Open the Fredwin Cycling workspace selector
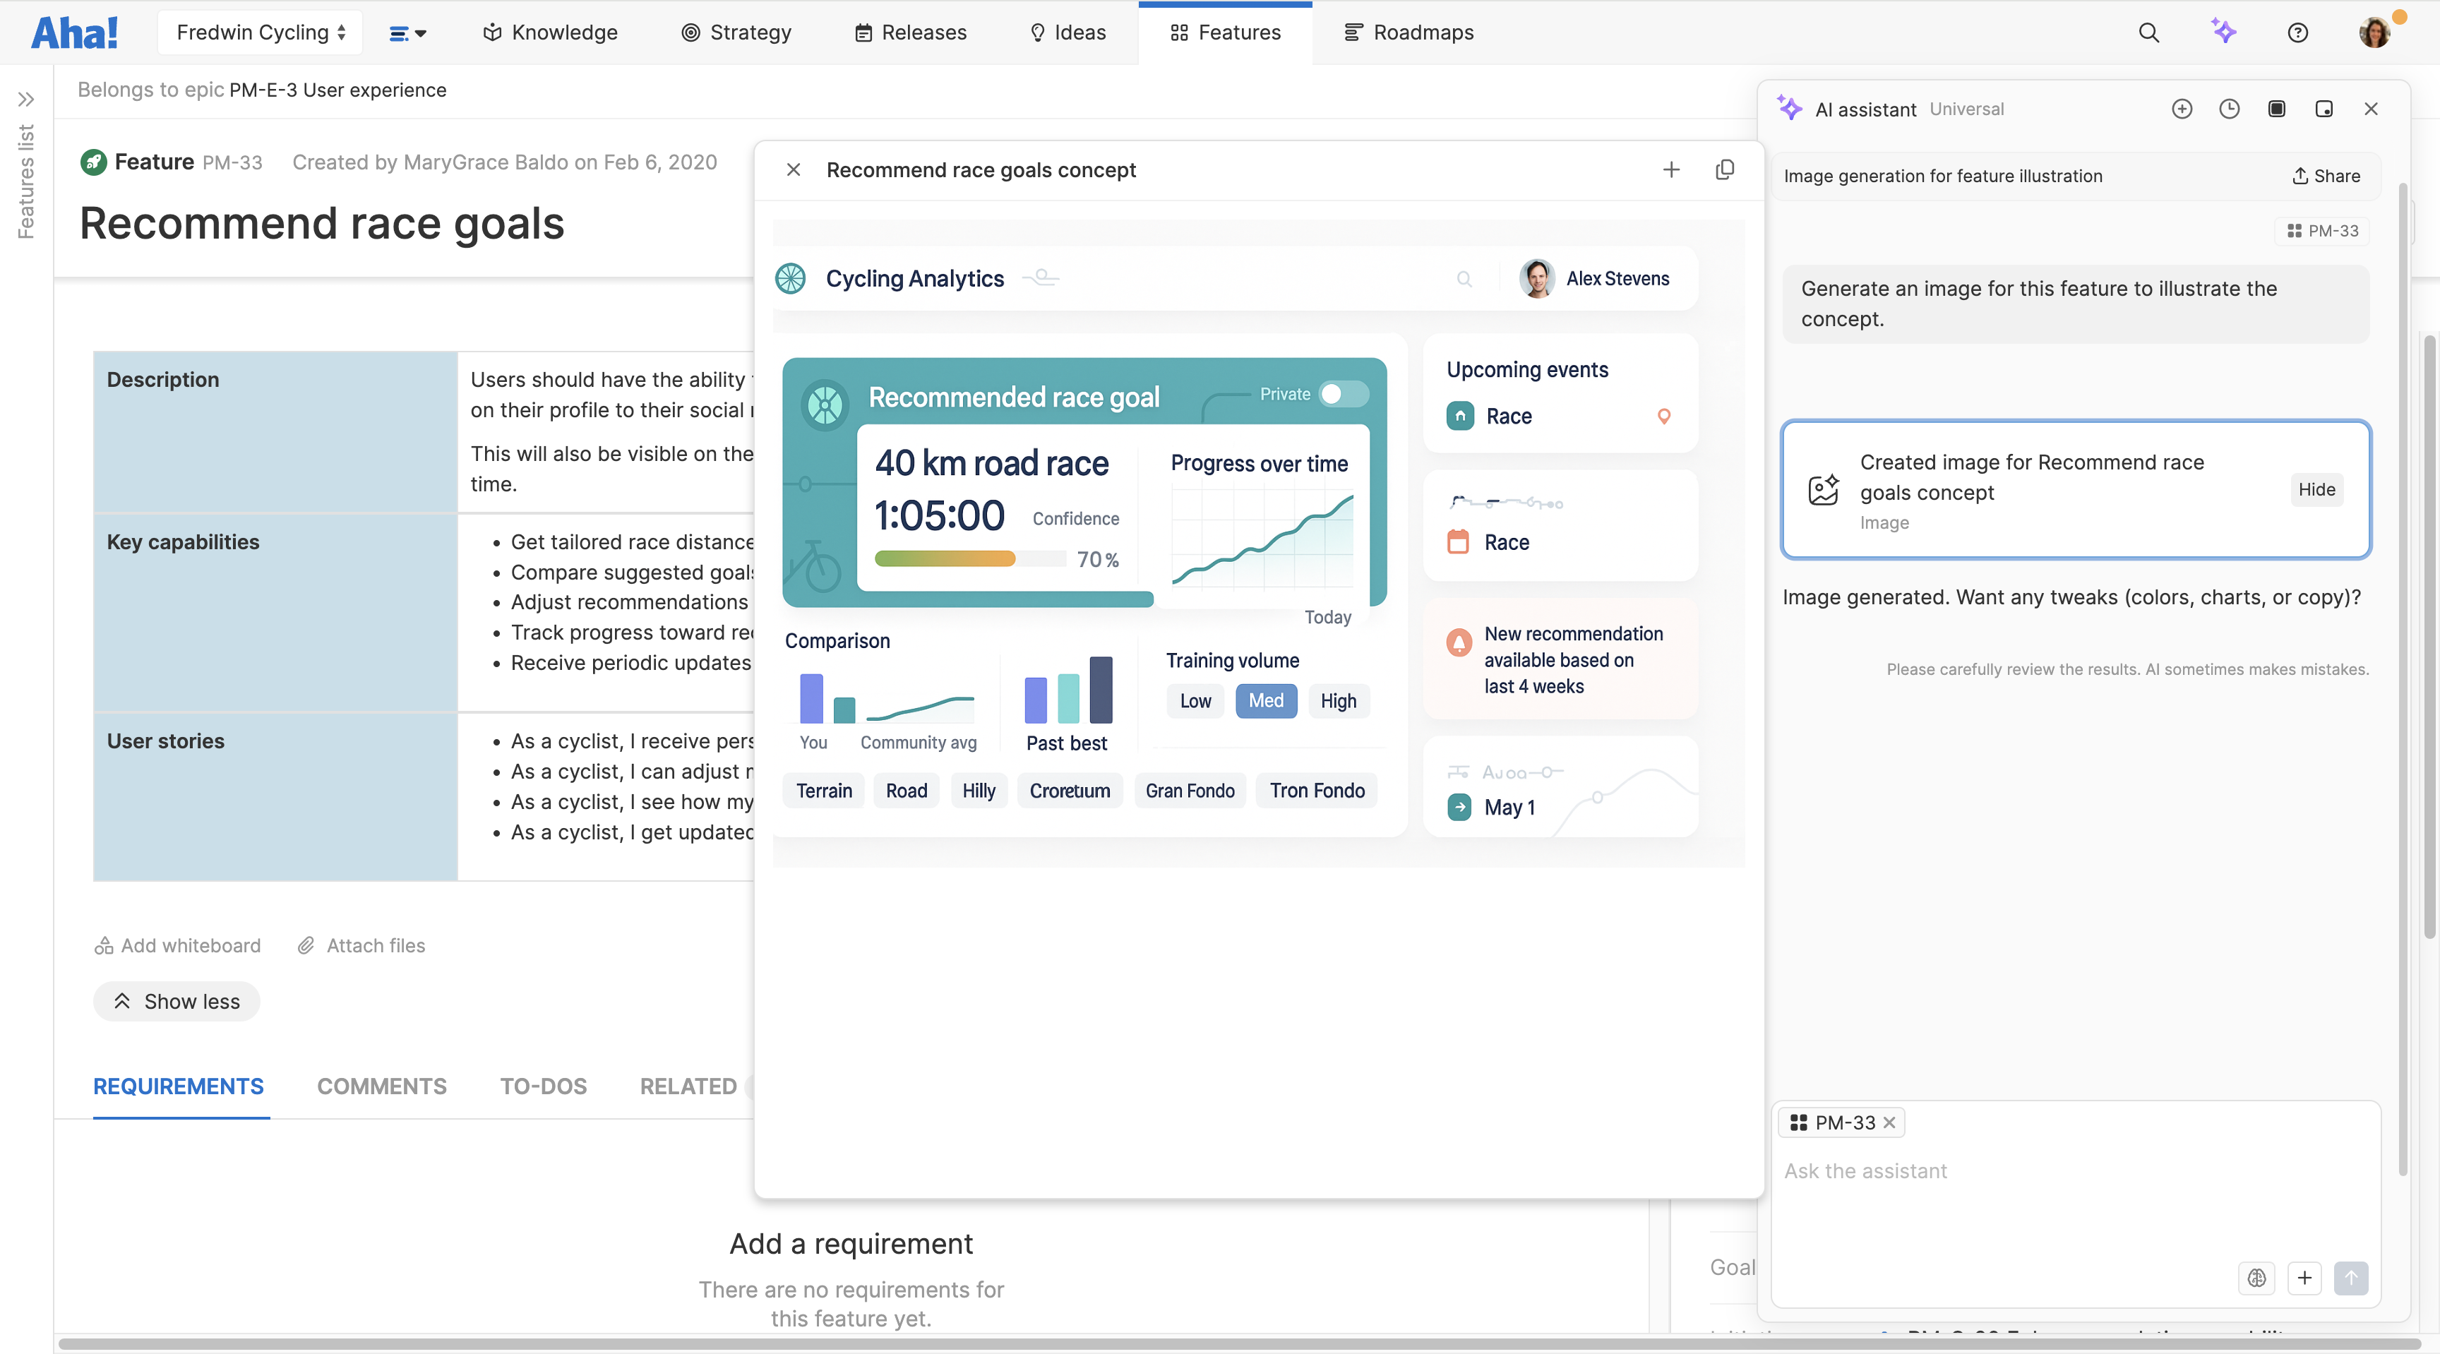Screen dimensions: 2440x1354 tap(260, 31)
